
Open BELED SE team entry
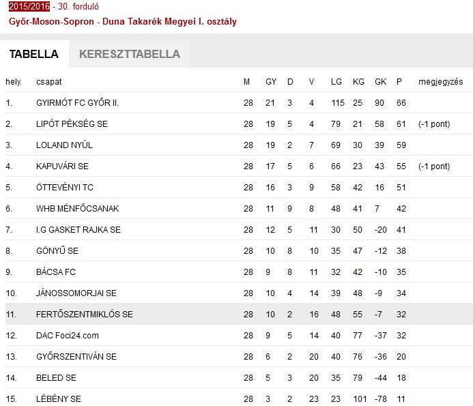tap(56, 378)
